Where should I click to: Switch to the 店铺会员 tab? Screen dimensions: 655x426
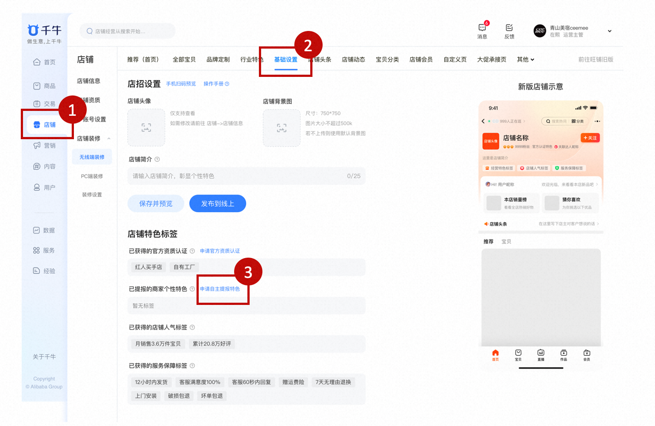pos(421,60)
